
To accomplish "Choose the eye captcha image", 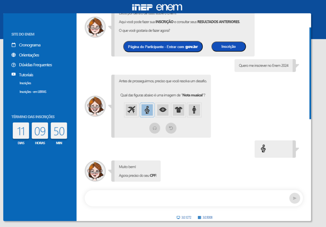I will tap(163, 110).
